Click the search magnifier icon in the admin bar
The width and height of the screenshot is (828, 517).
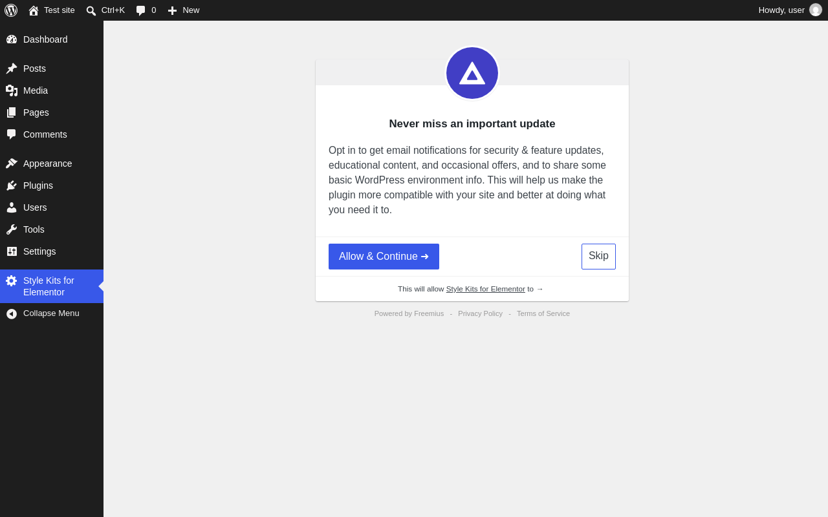[x=91, y=10]
